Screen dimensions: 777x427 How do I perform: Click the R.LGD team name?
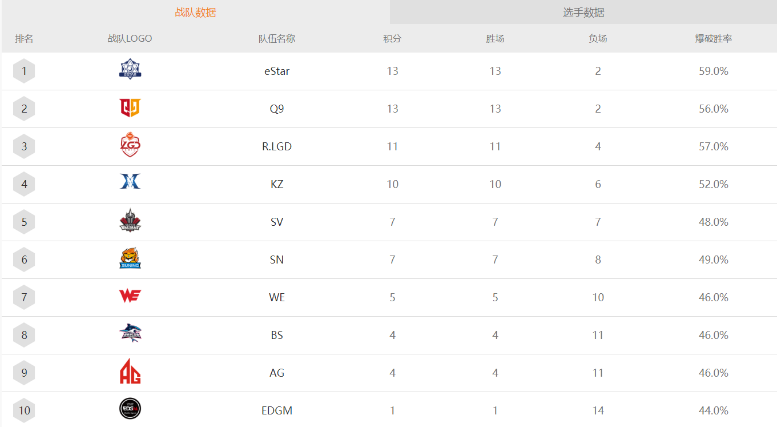pyautogui.click(x=277, y=147)
